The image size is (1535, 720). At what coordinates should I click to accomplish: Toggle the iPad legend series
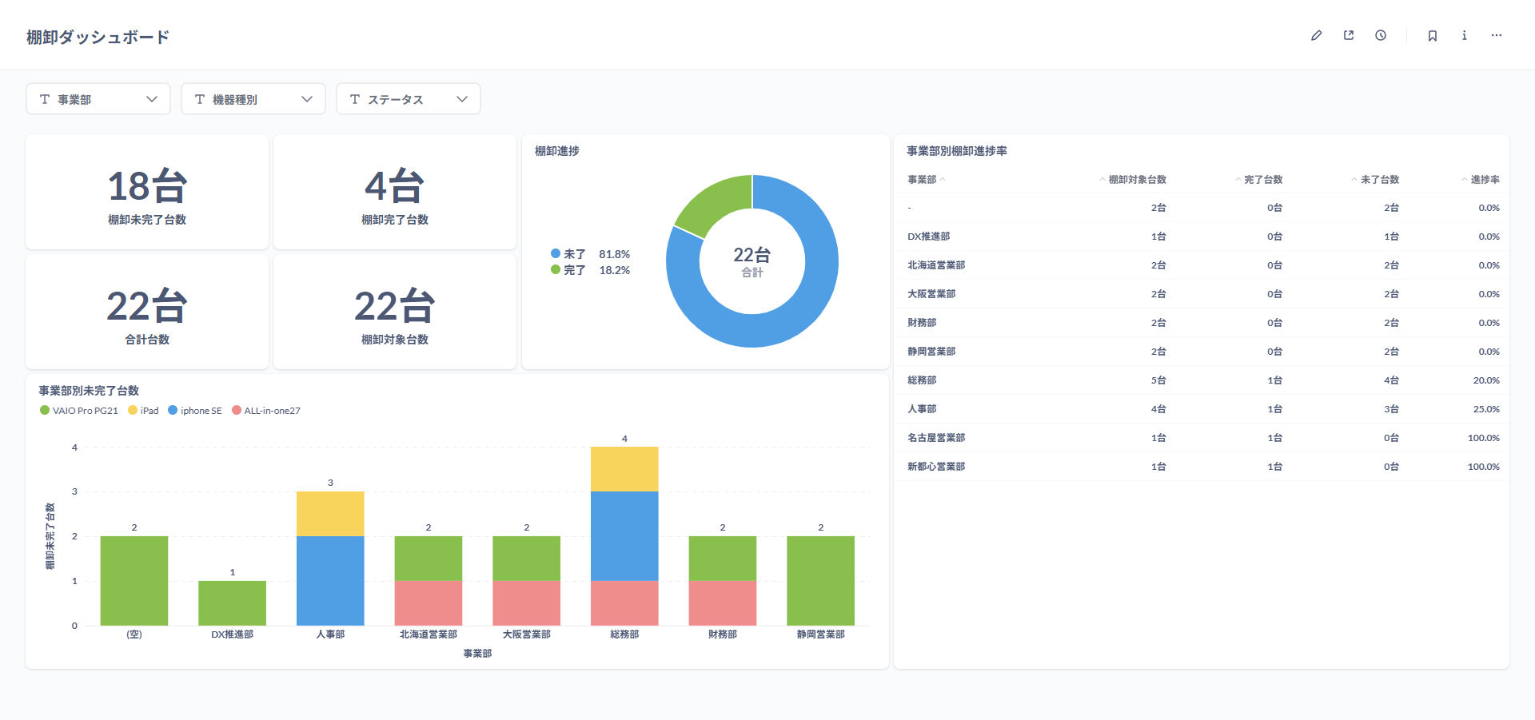point(143,411)
